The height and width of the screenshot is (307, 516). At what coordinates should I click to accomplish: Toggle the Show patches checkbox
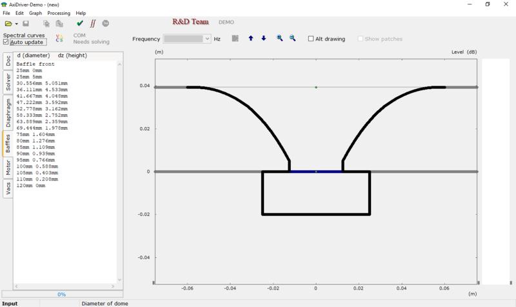[361, 39]
